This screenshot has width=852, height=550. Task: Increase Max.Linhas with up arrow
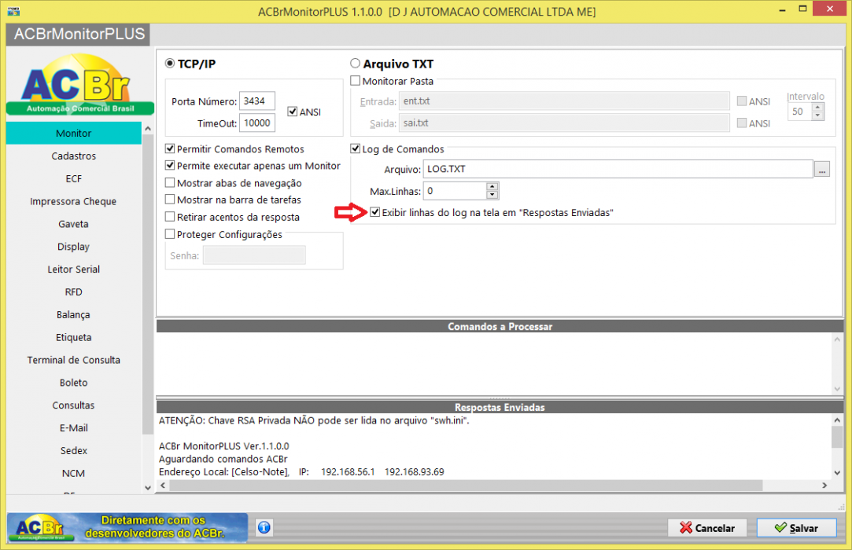(492, 186)
